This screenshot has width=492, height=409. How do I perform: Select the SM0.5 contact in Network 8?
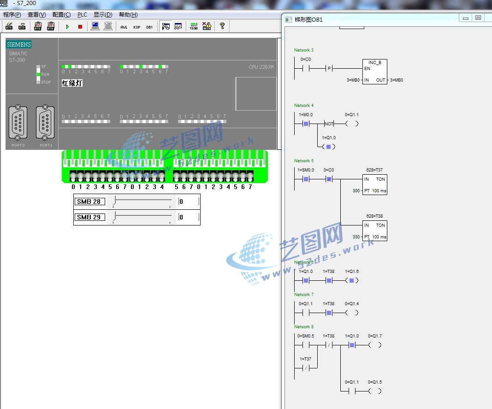[306, 345]
